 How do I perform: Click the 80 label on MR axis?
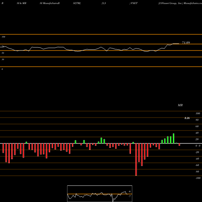[x=197, y=120]
